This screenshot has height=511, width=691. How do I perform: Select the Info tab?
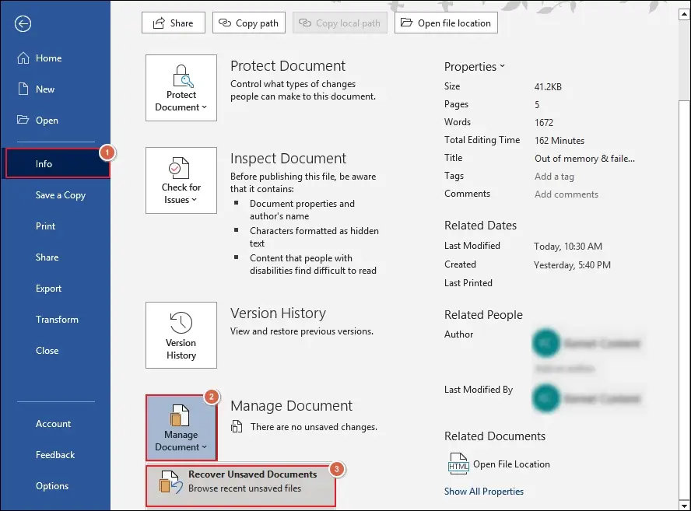coord(58,163)
